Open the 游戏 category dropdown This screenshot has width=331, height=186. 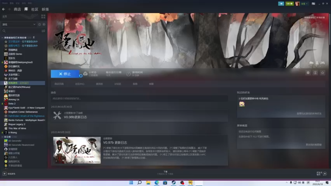click(x=19, y=24)
